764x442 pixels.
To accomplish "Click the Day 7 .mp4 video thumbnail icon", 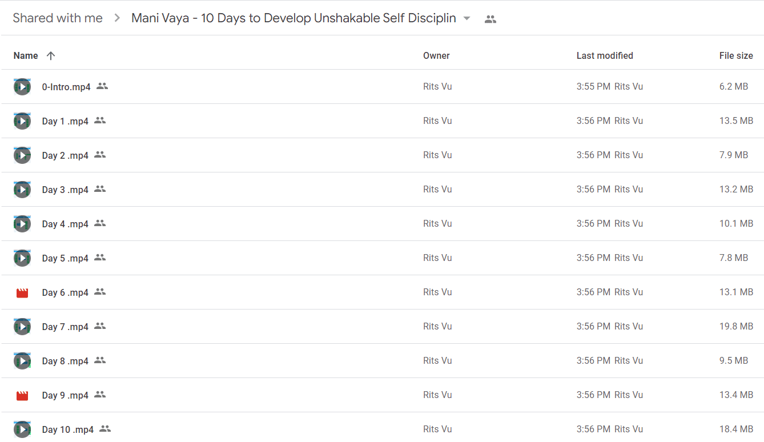I will pyautogui.click(x=22, y=327).
